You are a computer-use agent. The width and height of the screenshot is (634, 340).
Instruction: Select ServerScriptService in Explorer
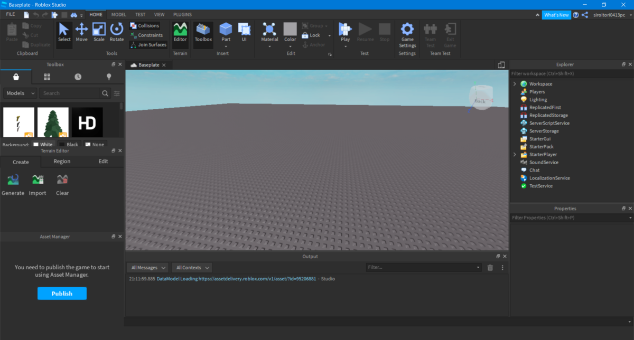(549, 123)
